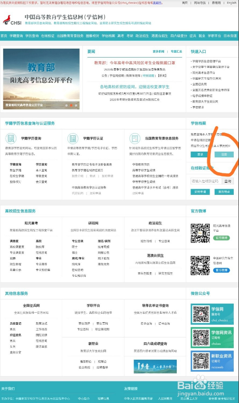Click the 新职业资讯 QR card

click(x=212, y=361)
